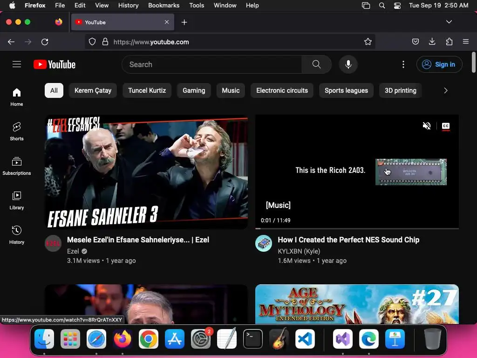Image resolution: width=477 pixels, height=358 pixels.
Task: Start voice search with the microphone
Action: [x=348, y=64]
